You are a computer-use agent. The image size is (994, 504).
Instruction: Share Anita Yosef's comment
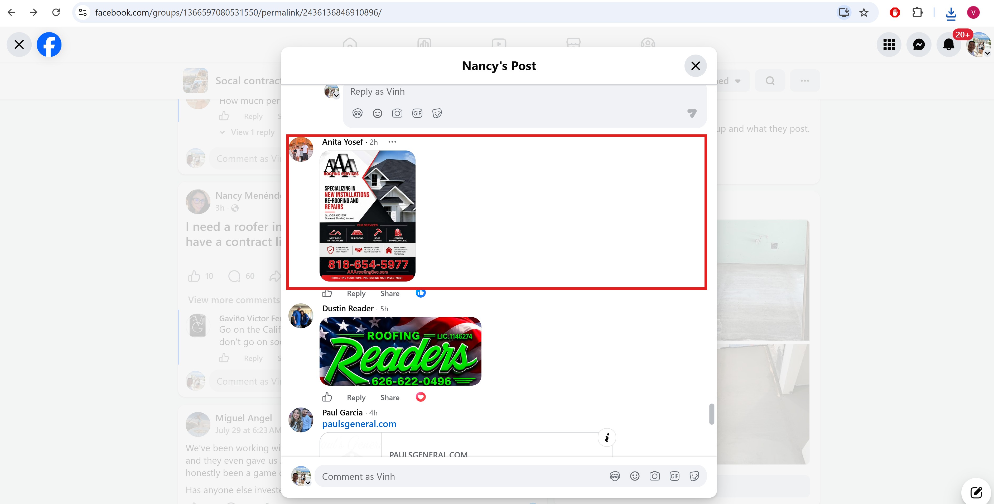390,293
